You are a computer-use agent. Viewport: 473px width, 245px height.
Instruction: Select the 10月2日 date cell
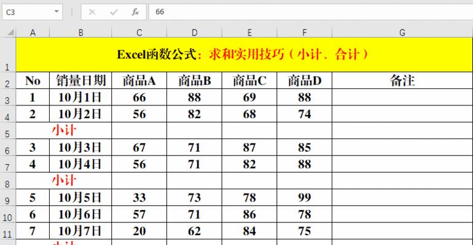click(x=80, y=114)
